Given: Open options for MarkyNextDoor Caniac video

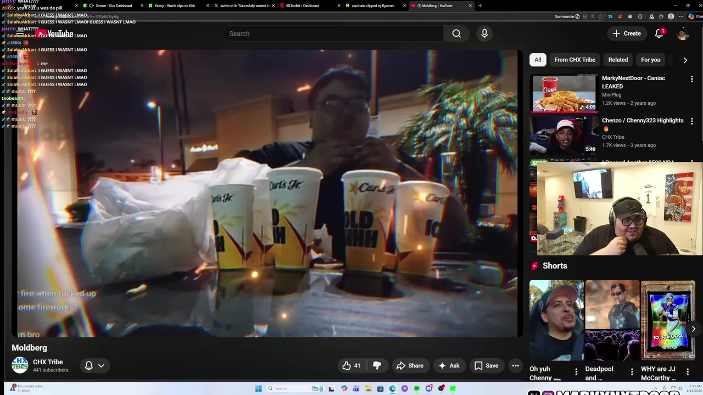Looking at the screenshot, I should (x=691, y=79).
